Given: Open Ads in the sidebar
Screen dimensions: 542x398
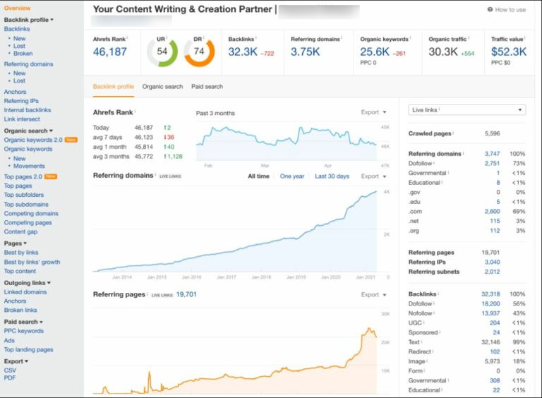Looking at the screenshot, I should (9, 341).
